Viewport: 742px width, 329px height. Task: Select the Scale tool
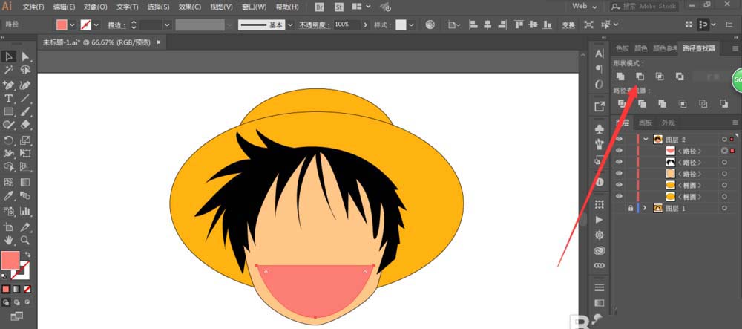tap(25, 140)
